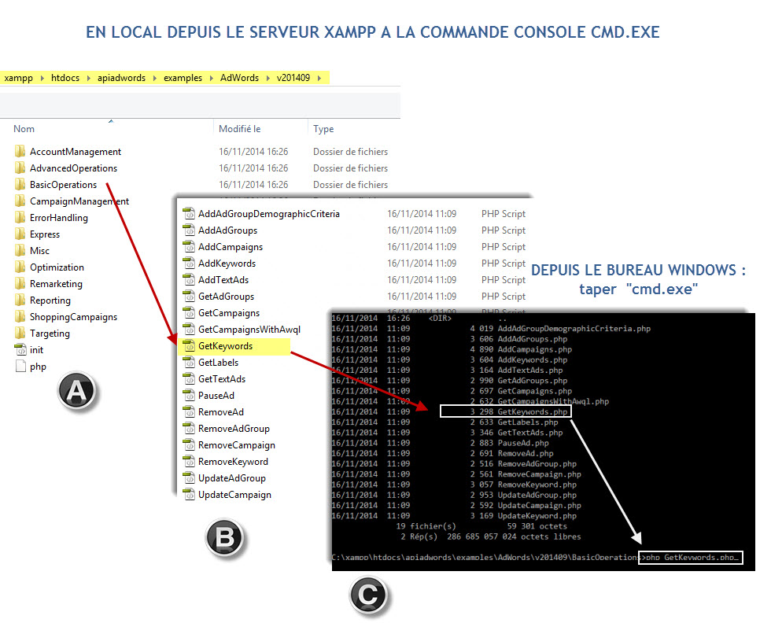760x623 pixels.
Task: Open the Optimization folder icon
Action: (x=20, y=267)
